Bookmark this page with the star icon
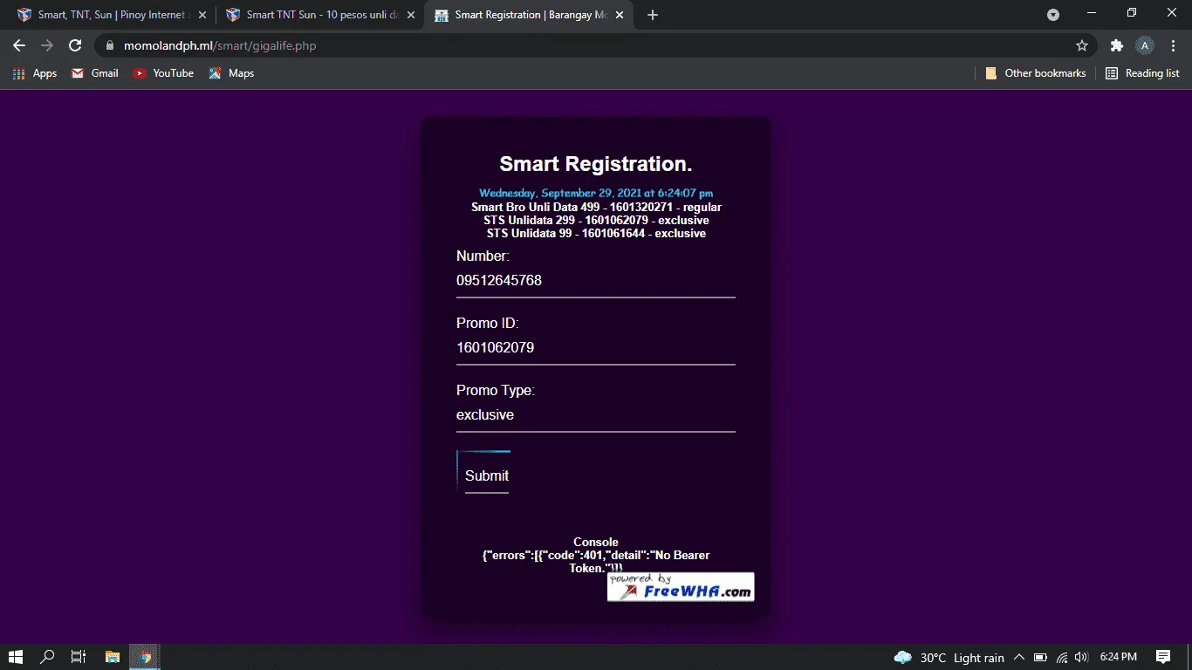This screenshot has width=1192, height=670. pyautogui.click(x=1082, y=45)
